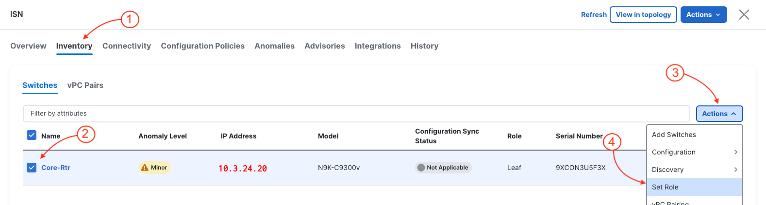Click the Refresh link
The width and height of the screenshot is (766, 205).
click(594, 15)
